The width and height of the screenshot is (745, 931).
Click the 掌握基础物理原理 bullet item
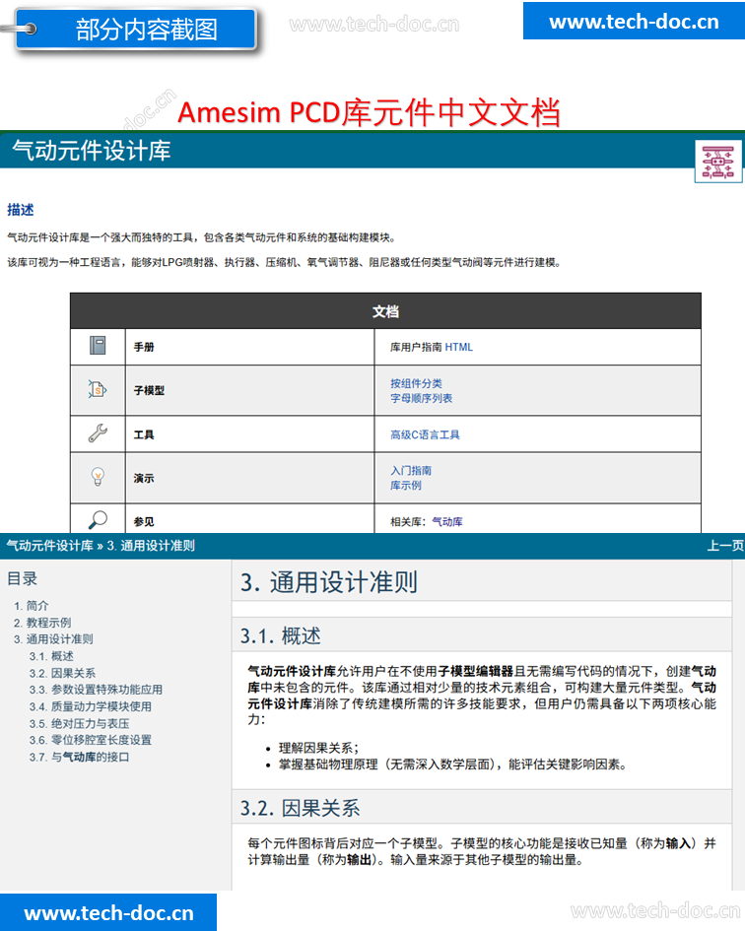tap(452, 765)
